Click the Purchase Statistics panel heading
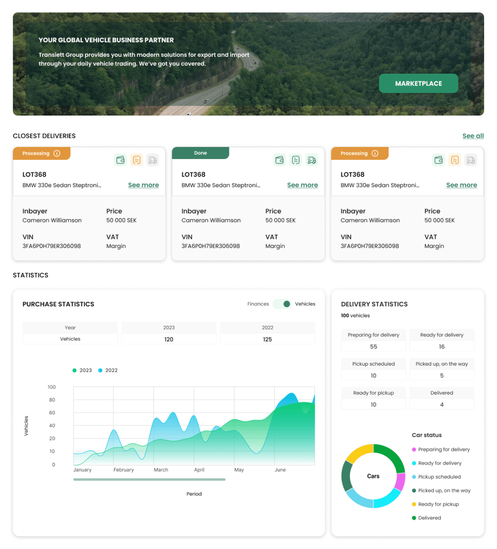The width and height of the screenshot is (497, 549). pyautogui.click(x=58, y=304)
